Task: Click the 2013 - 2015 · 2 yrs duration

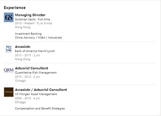Action: point(27,55)
